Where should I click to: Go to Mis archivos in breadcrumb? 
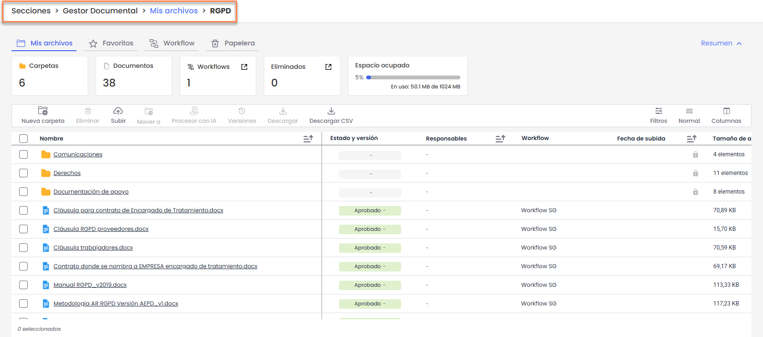(174, 11)
